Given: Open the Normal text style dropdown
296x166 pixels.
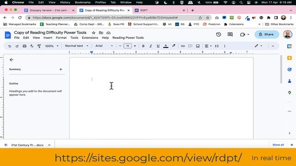Looking at the screenshot, I should coord(76,46).
